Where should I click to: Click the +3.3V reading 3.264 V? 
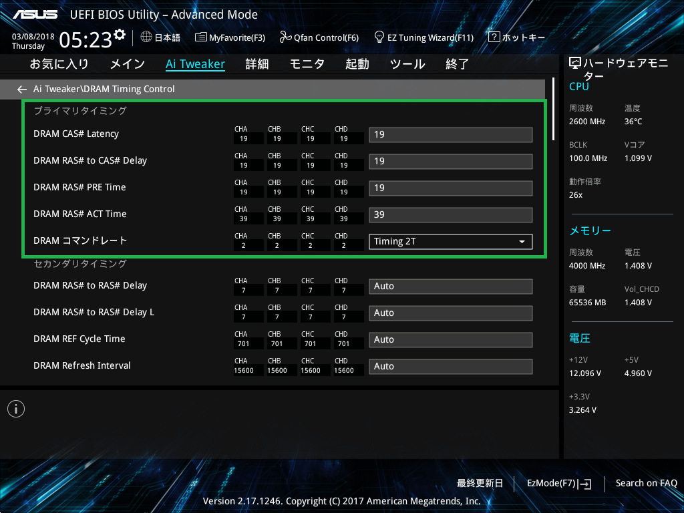coord(582,410)
